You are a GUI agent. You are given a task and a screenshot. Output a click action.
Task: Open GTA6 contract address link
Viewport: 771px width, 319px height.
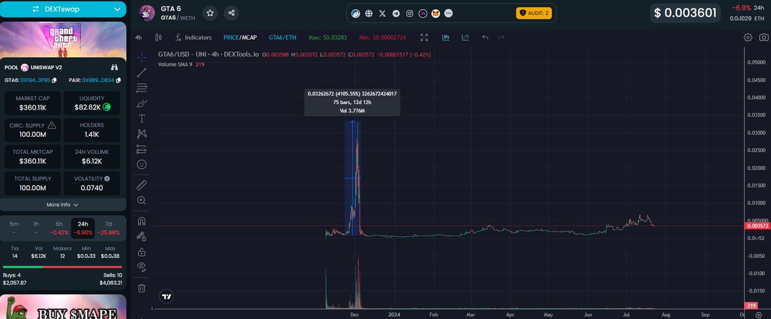click(x=35, y=80)
